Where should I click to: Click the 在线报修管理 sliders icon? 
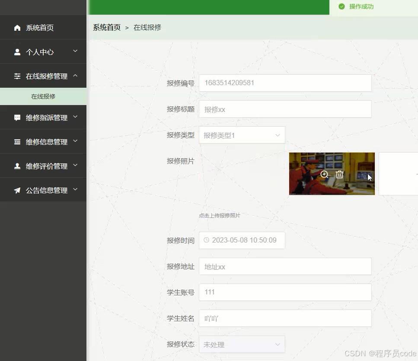click(x=16, y=76)
